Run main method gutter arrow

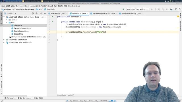click(x=52, y=22)
